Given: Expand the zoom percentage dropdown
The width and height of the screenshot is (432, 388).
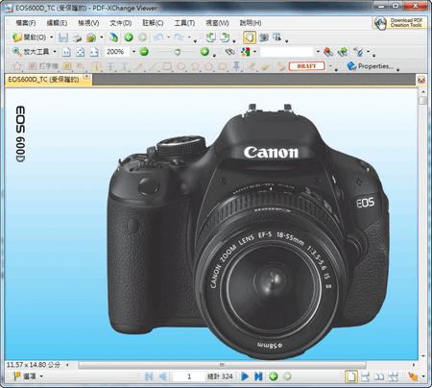Looking at the screenshot, I should 133,52.
